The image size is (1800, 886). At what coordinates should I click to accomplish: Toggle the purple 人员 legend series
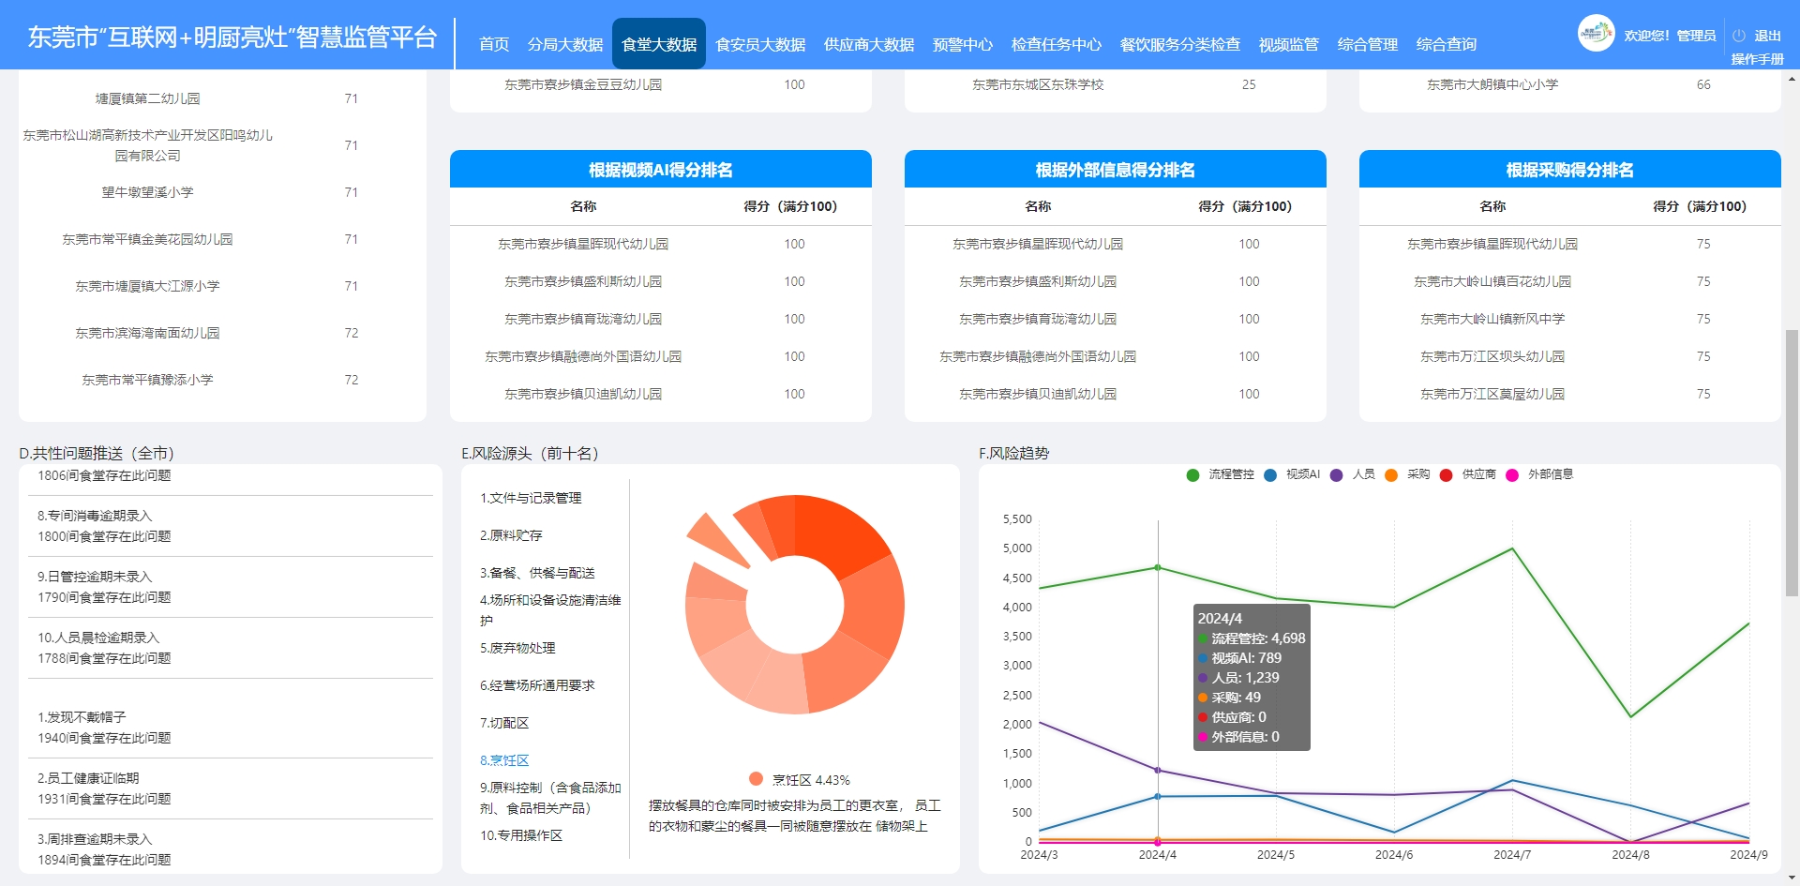pos(1353,474)
